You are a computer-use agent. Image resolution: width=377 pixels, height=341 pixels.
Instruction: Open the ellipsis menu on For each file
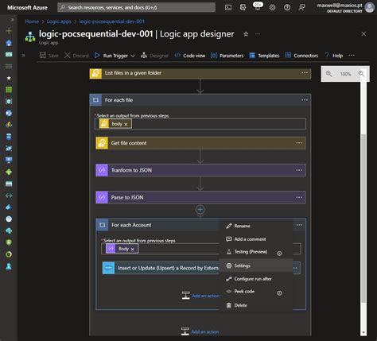305,100
